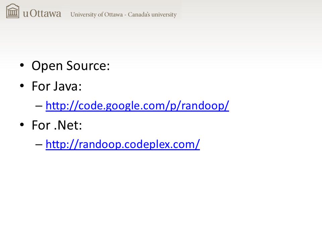Viewport: 322px width, 242px height.
Task: Click the dash before the Google Code link
Action: [x=39, y=106]
